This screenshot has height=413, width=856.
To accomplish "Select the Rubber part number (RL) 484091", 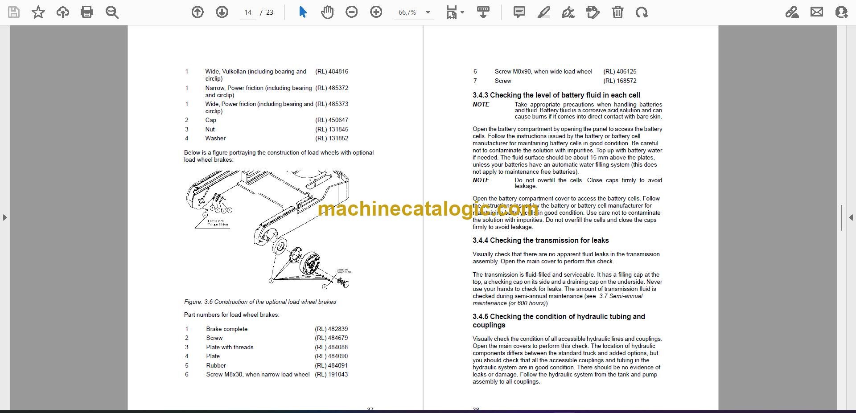I will pyautogui.click(x=331, y=365).
